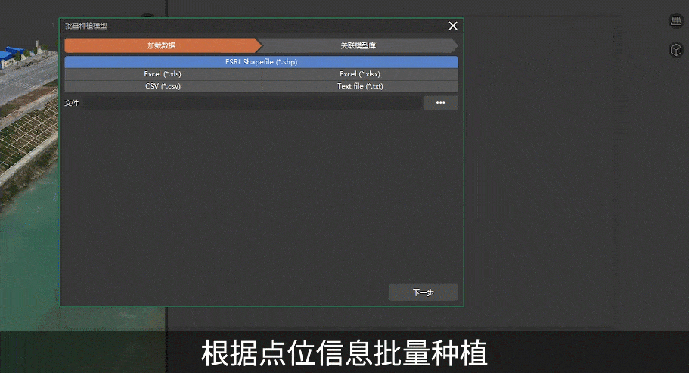Click the 文件 path input field
The height and width of the screenshot is (373, 689).
point(250,103)
